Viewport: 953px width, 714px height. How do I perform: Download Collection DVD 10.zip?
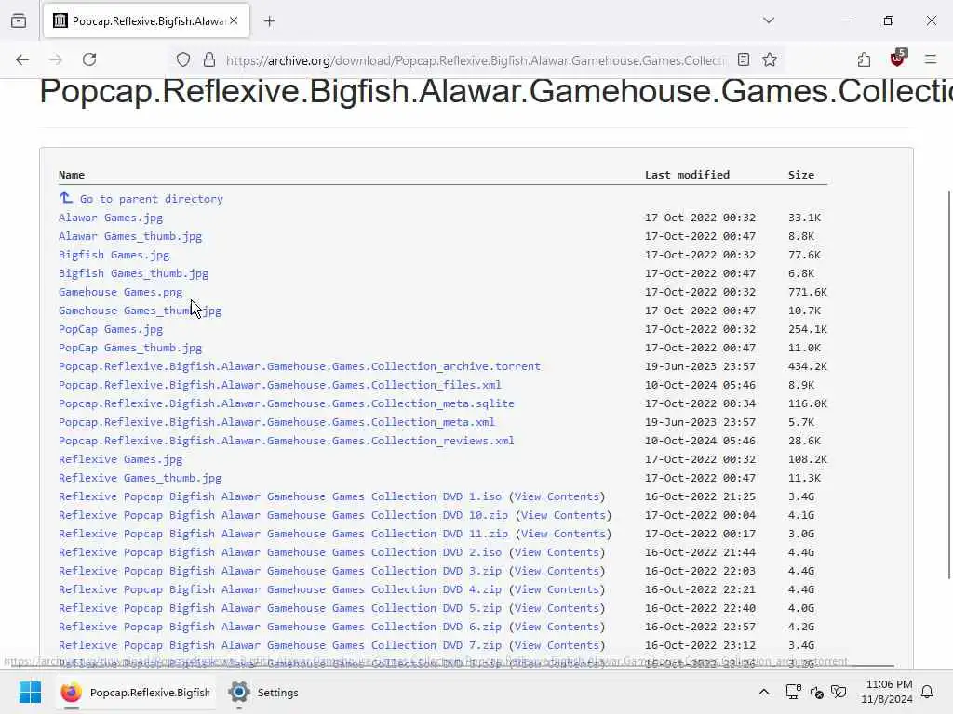click(x=283, y=515)
